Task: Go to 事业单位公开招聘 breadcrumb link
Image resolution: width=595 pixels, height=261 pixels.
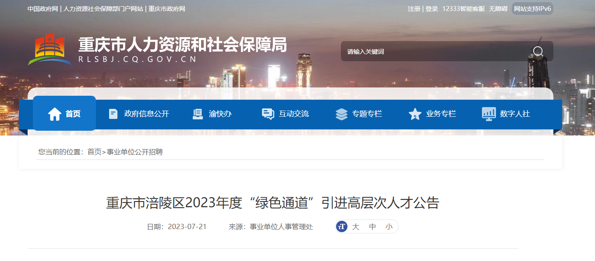Action: [135, 152]
